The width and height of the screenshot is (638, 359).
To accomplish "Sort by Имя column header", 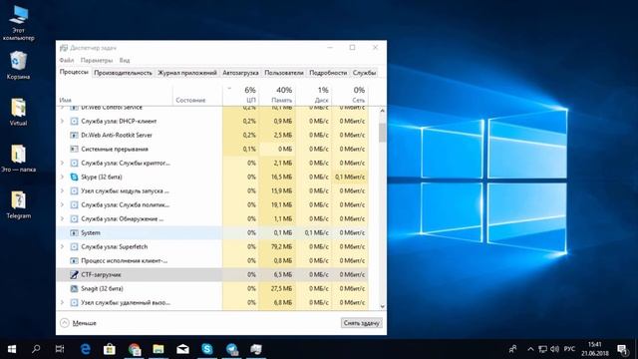I will pyautogui.click(x=115, y=95).
